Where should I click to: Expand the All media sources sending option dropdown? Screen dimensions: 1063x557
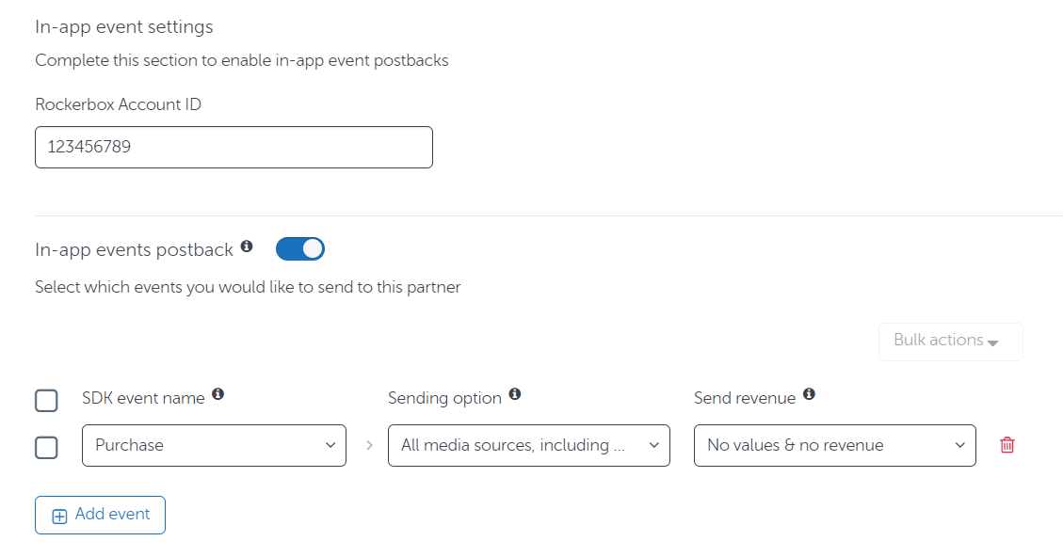tap(529, 445)
